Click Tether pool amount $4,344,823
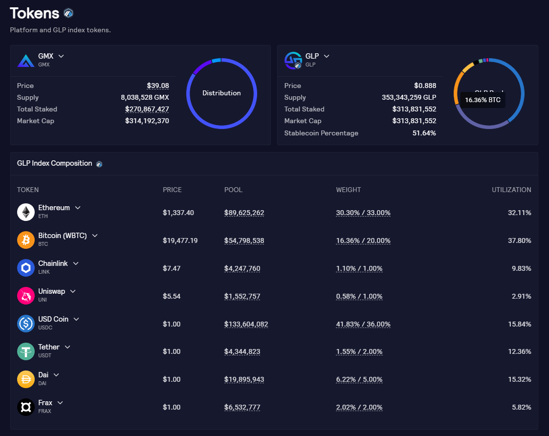 [x=242, y=351]
